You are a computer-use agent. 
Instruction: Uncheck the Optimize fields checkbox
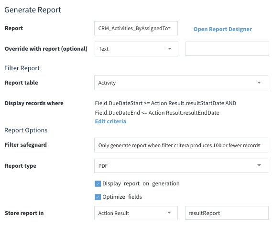tap(98, 197)
